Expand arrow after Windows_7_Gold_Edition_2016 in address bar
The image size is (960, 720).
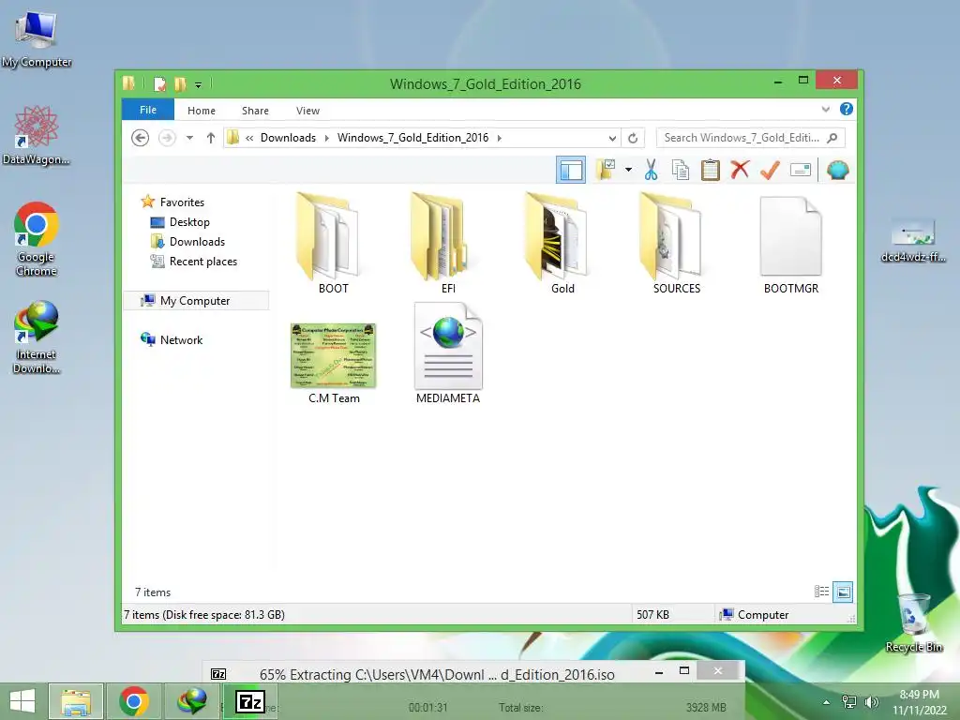click(500, 138)
